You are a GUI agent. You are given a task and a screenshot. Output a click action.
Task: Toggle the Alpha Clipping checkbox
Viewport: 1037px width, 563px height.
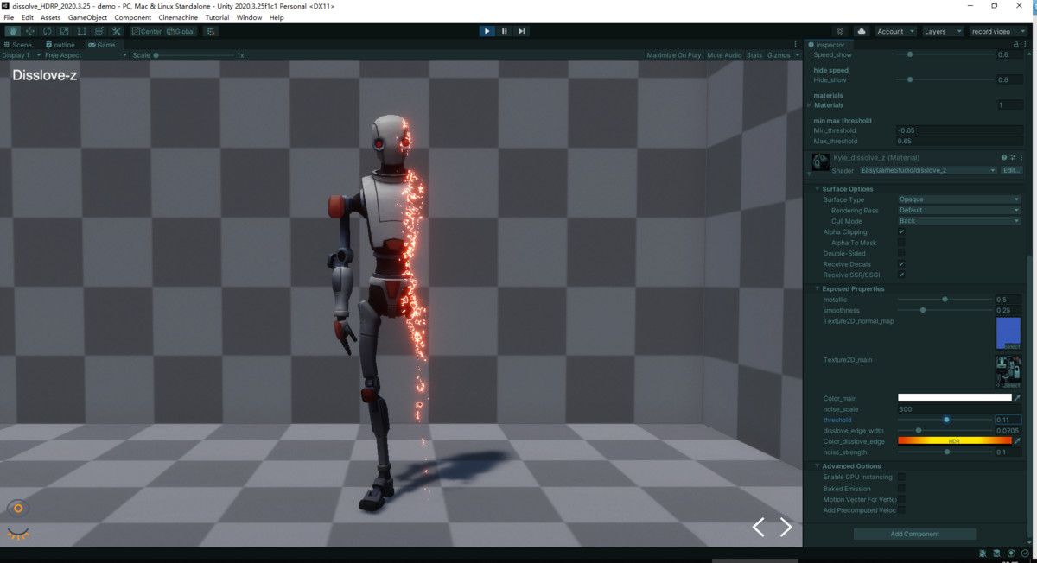pos(902,231)
